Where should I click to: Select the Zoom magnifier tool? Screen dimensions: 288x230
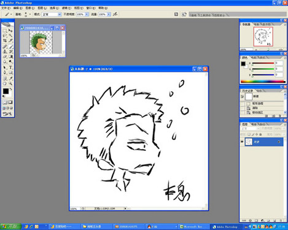click(10, 83)
